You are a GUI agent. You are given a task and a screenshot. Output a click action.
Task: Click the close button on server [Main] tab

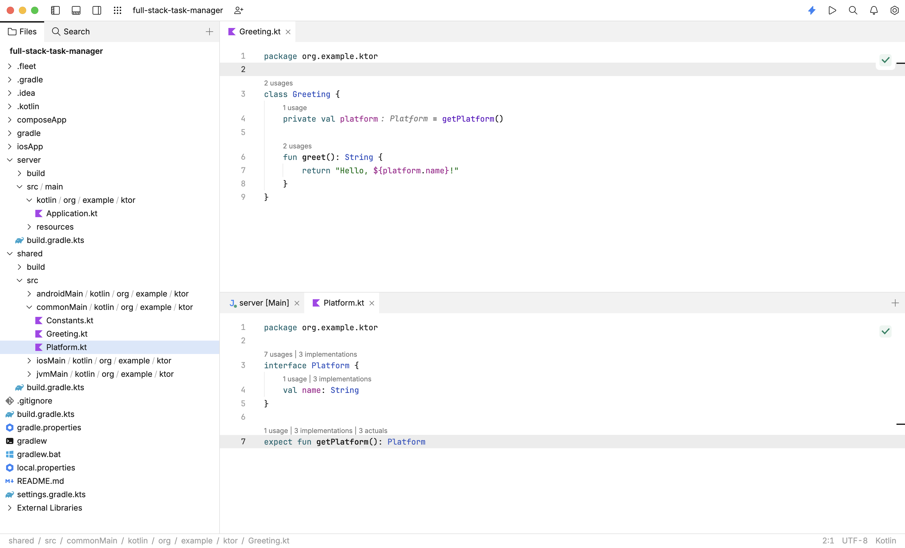coord(297,303)
